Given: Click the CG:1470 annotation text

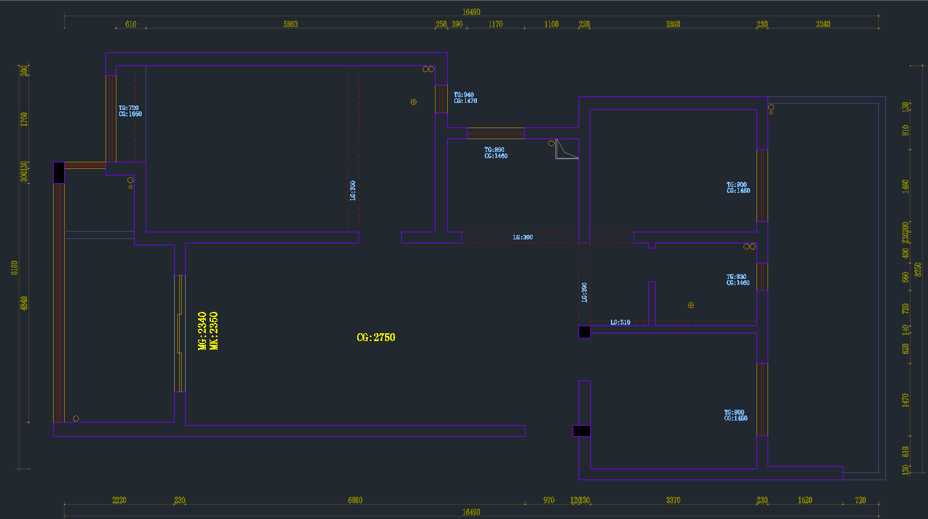Looking at the screenshot, I should [465, 101].
